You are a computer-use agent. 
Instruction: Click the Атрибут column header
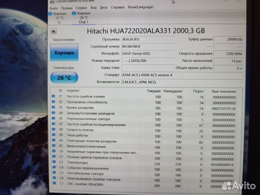point(73,91)
